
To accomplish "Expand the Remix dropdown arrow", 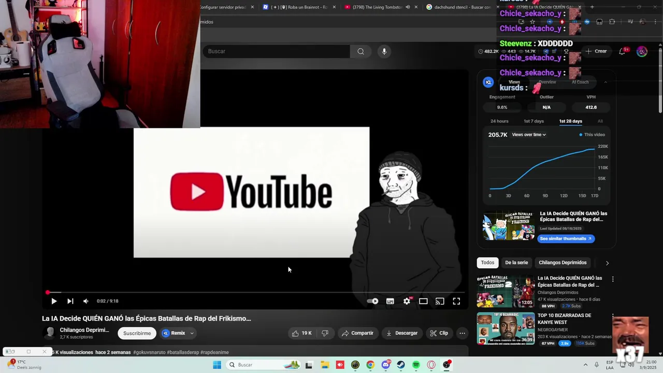I will click(192, 333).
